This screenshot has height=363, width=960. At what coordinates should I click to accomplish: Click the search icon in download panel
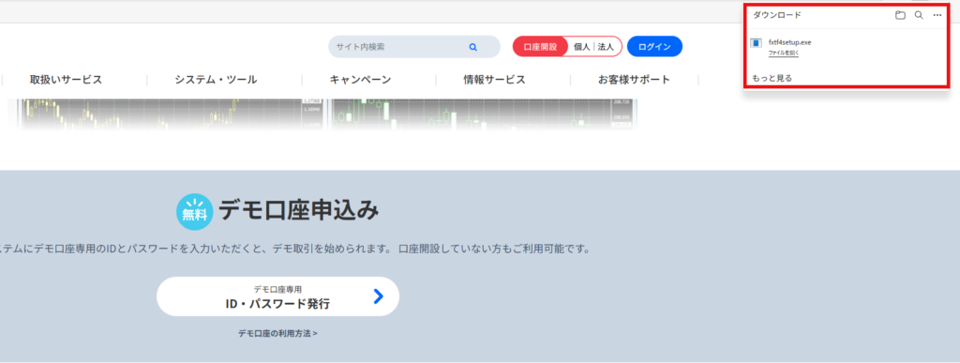coord(919,15)
